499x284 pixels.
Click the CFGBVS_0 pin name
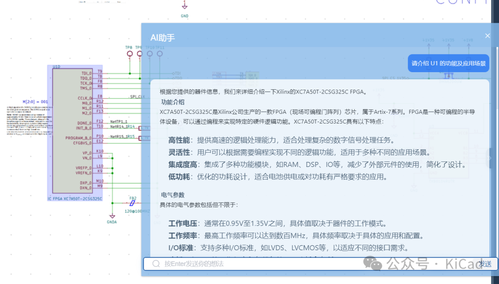point(82,143)
